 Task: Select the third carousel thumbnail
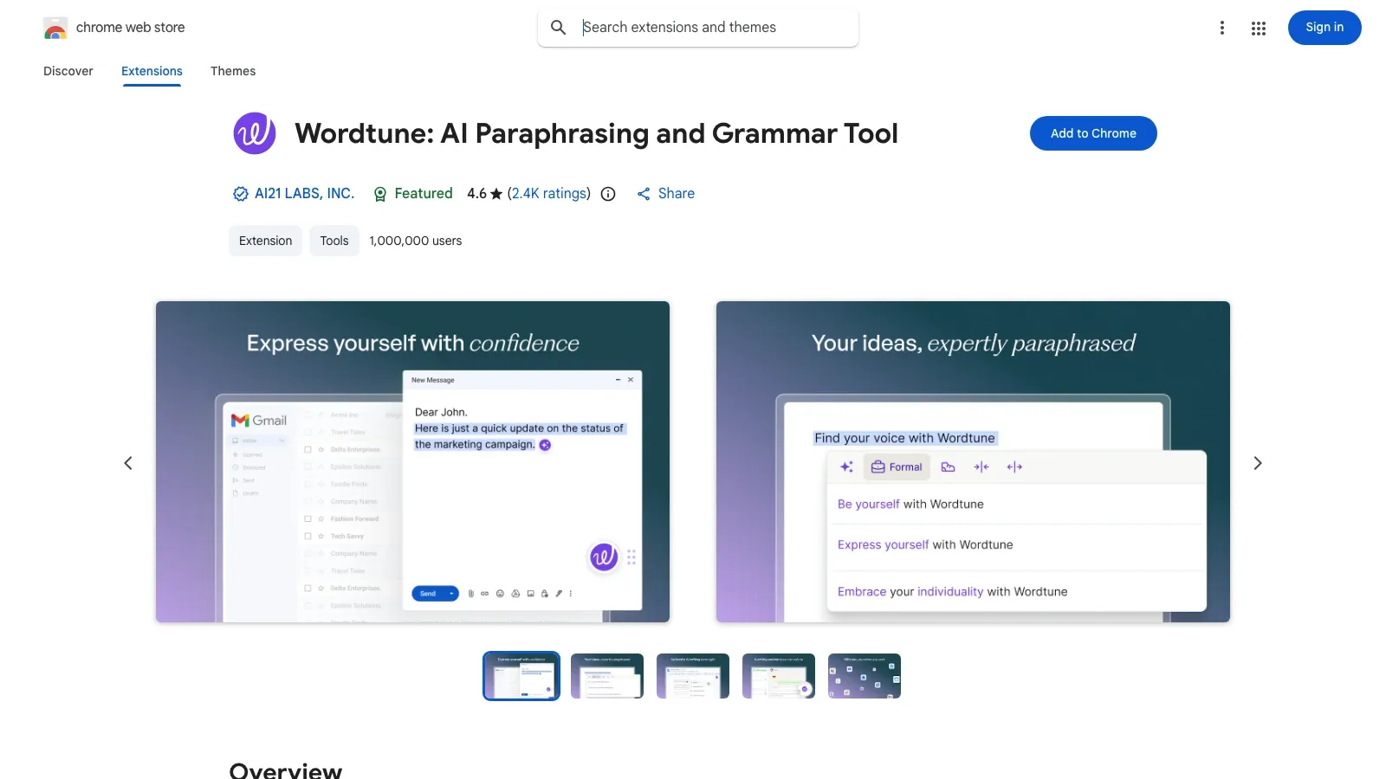pos(693,676)
